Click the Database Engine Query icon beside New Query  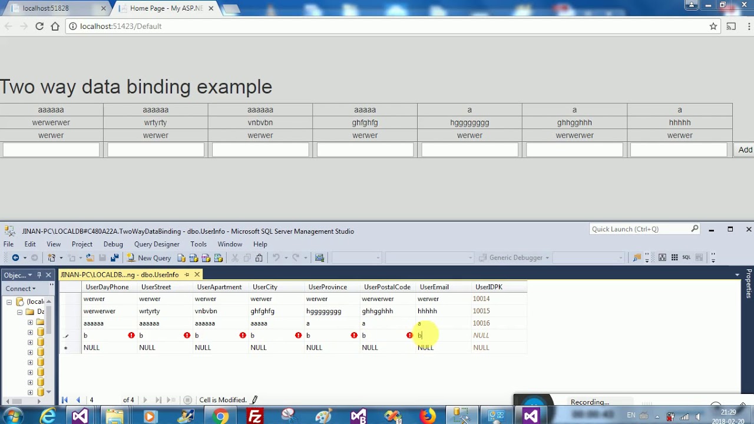point(181,258)
